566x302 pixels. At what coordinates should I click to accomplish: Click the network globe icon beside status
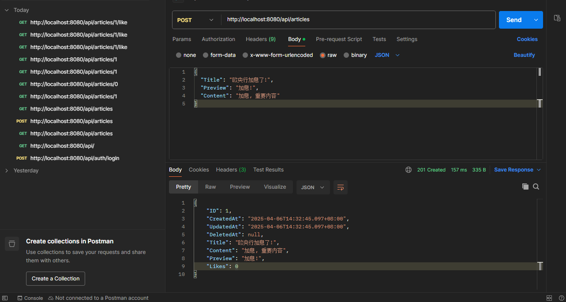click(x=409, y=170)
